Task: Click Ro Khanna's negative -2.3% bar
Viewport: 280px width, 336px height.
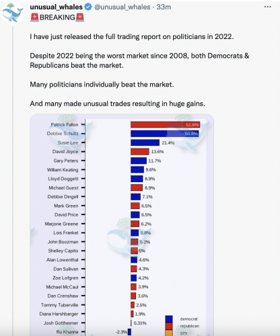Action: 129,332
